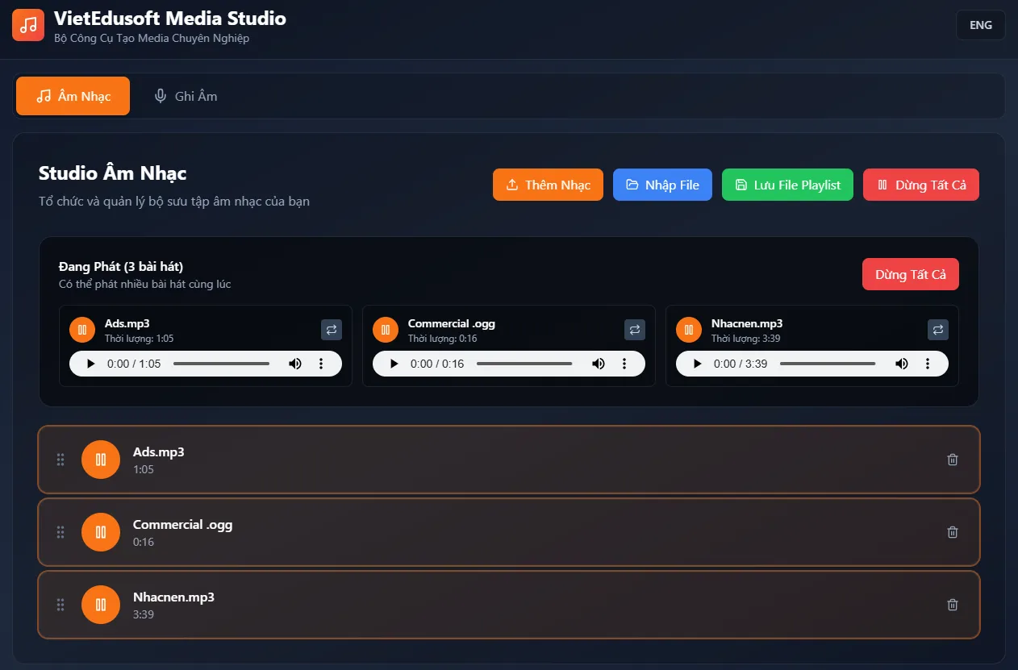Click drag handle of Ads.mp3 row
The height and width of the screenshot is (670, 1018).
click(60, 460)
